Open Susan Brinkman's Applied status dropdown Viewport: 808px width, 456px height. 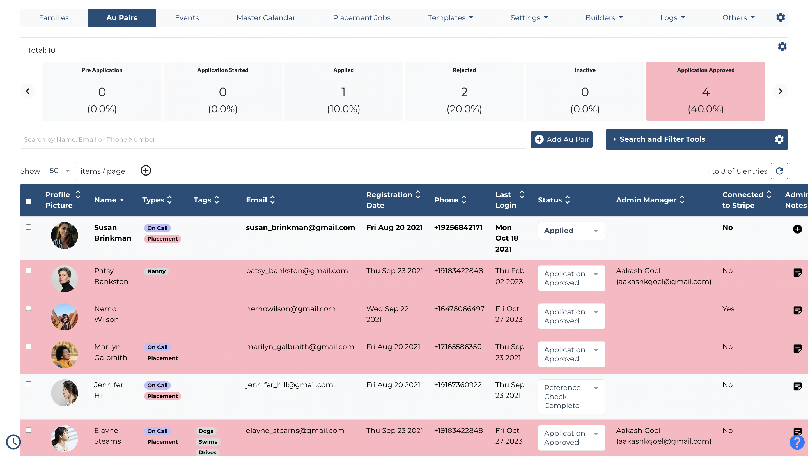(571, 231)
